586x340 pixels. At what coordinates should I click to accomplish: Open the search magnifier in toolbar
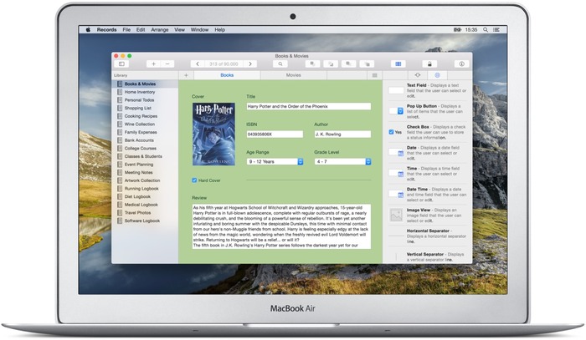point(280,64)
